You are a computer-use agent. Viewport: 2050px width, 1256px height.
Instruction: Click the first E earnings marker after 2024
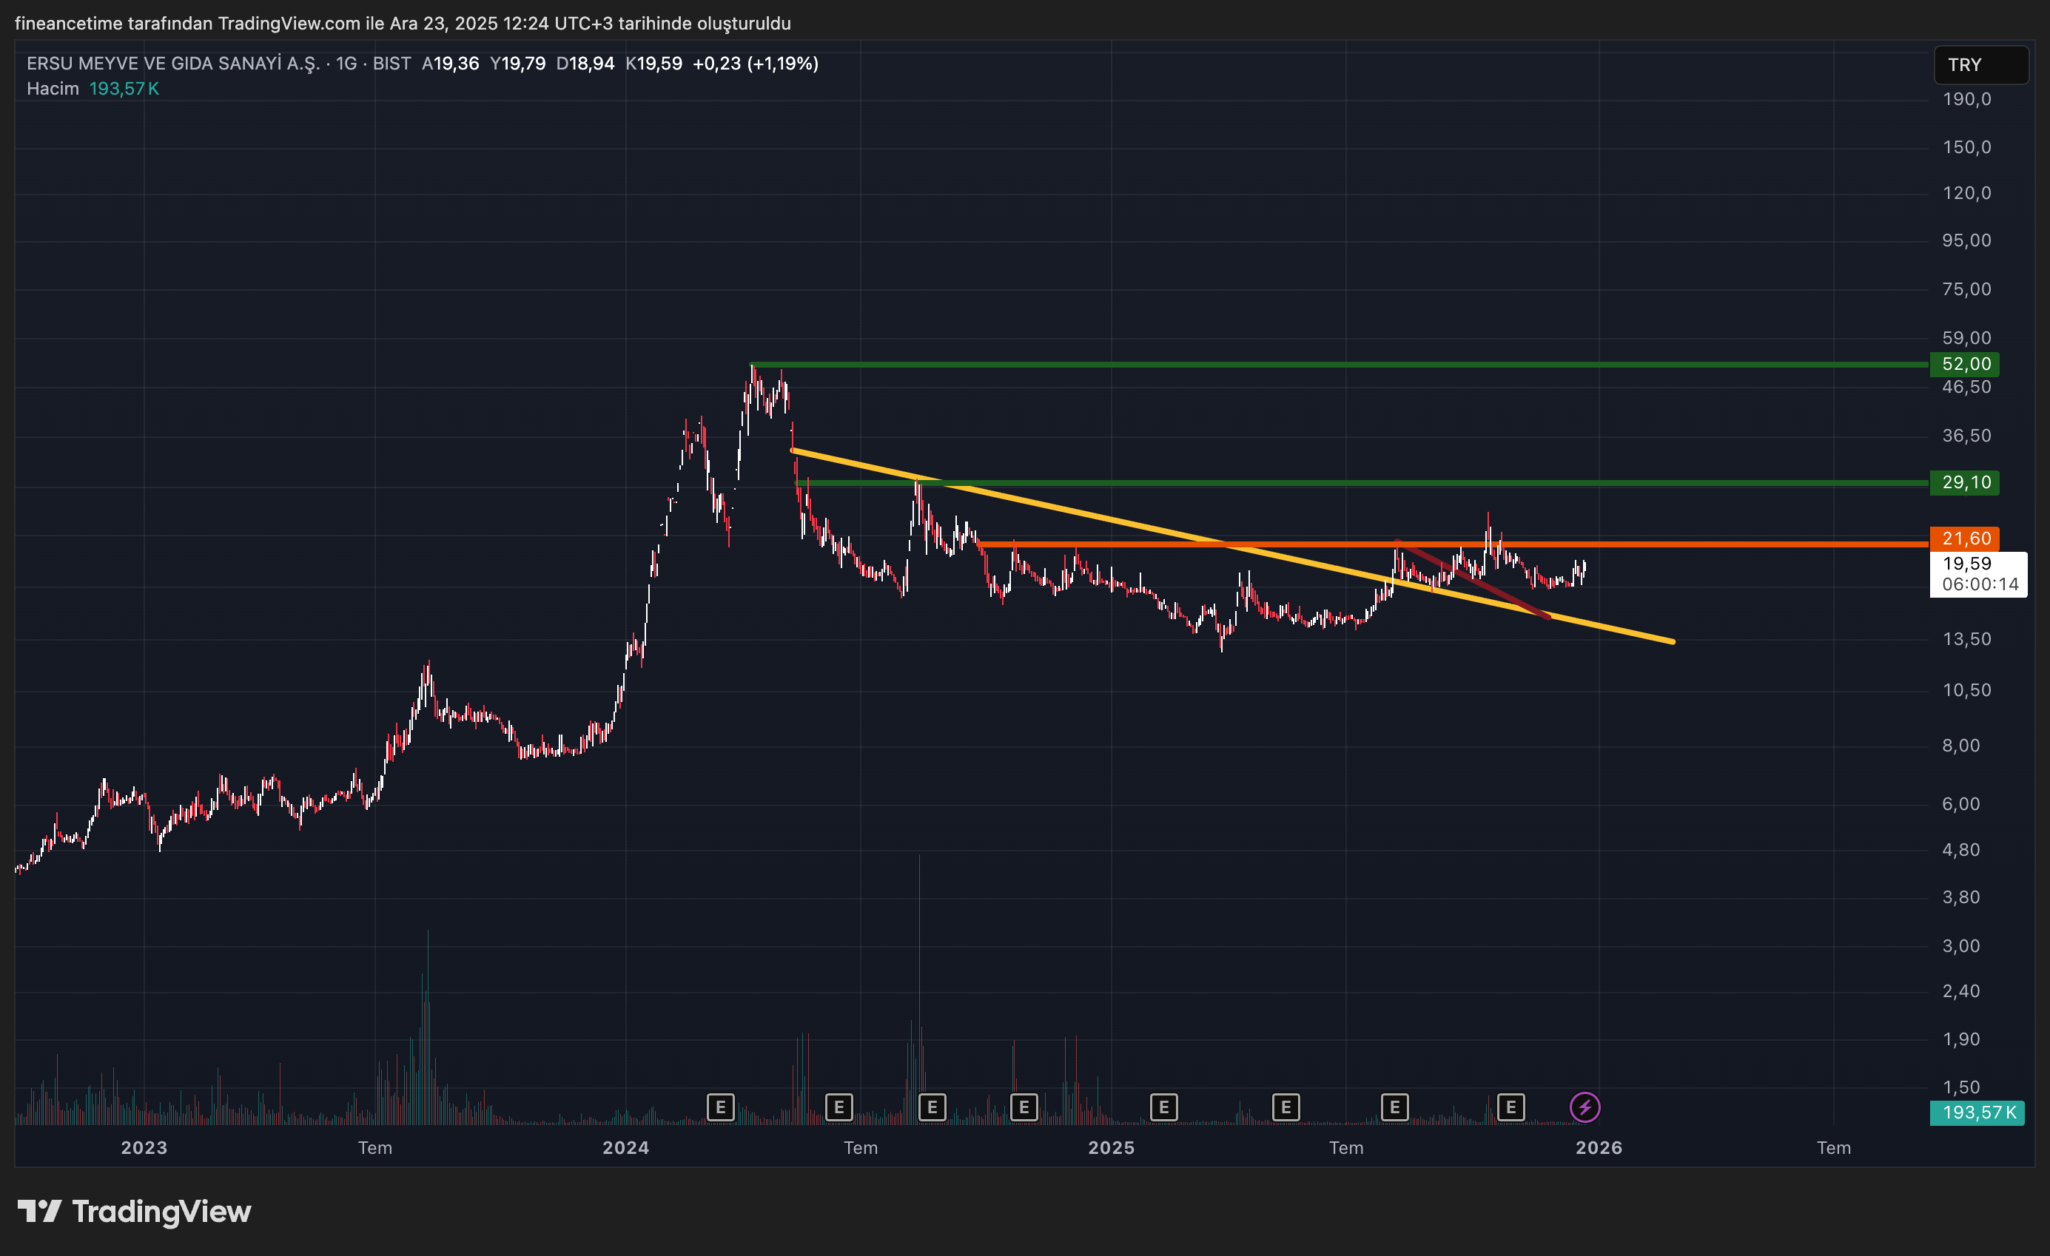tap(721, 1107)
